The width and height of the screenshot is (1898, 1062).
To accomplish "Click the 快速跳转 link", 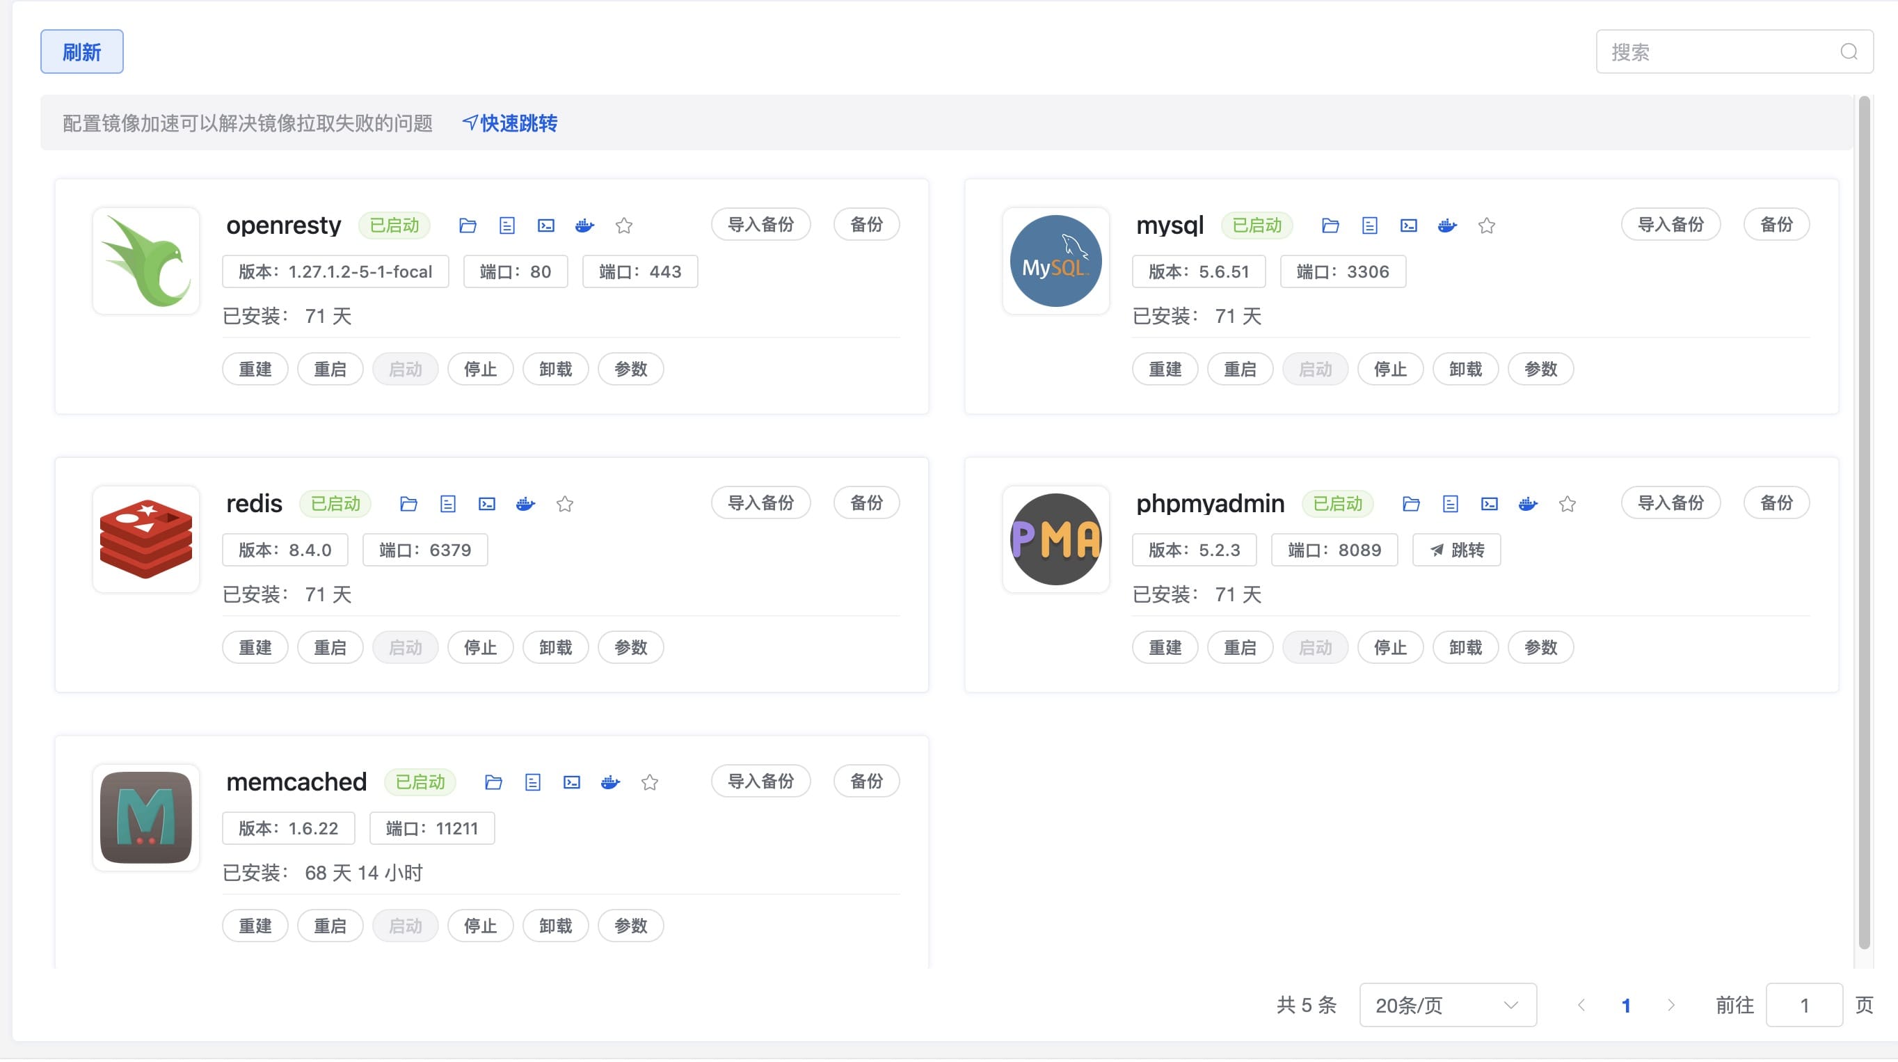I will click(510, 123).
